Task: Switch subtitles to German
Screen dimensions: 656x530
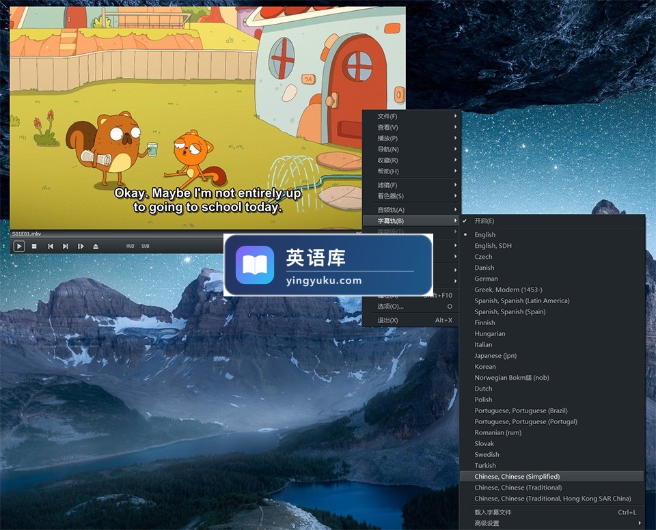Action: coord(552,279)
